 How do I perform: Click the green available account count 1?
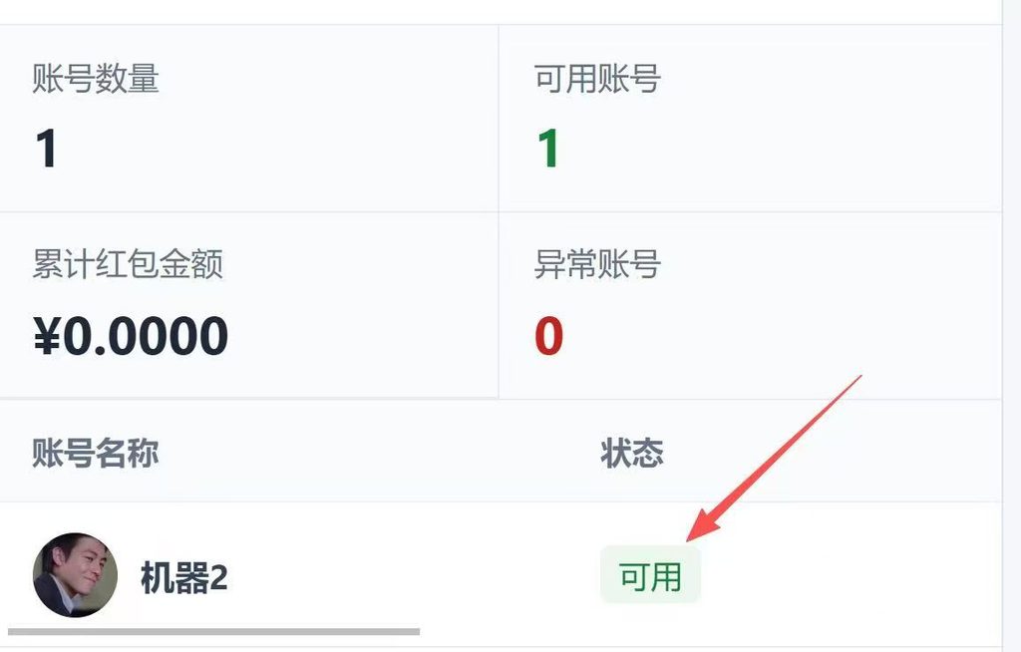tap(548, 149)
